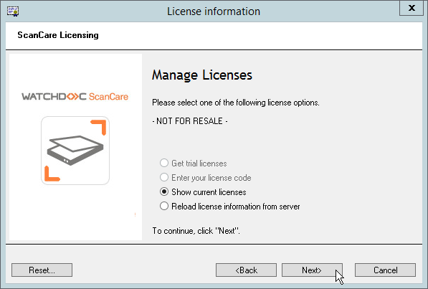
Task: Click the Manage Licenses heading
Action: pos(202,75)
